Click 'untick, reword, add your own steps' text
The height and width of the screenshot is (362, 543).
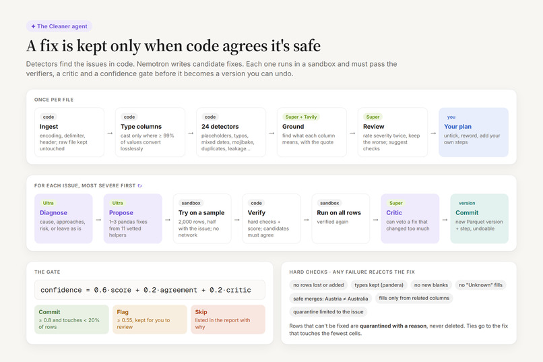472,139
